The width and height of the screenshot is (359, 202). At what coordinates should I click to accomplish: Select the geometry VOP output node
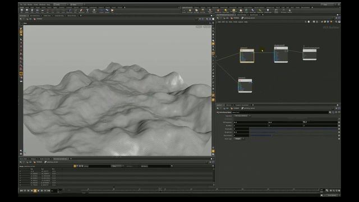310,54
